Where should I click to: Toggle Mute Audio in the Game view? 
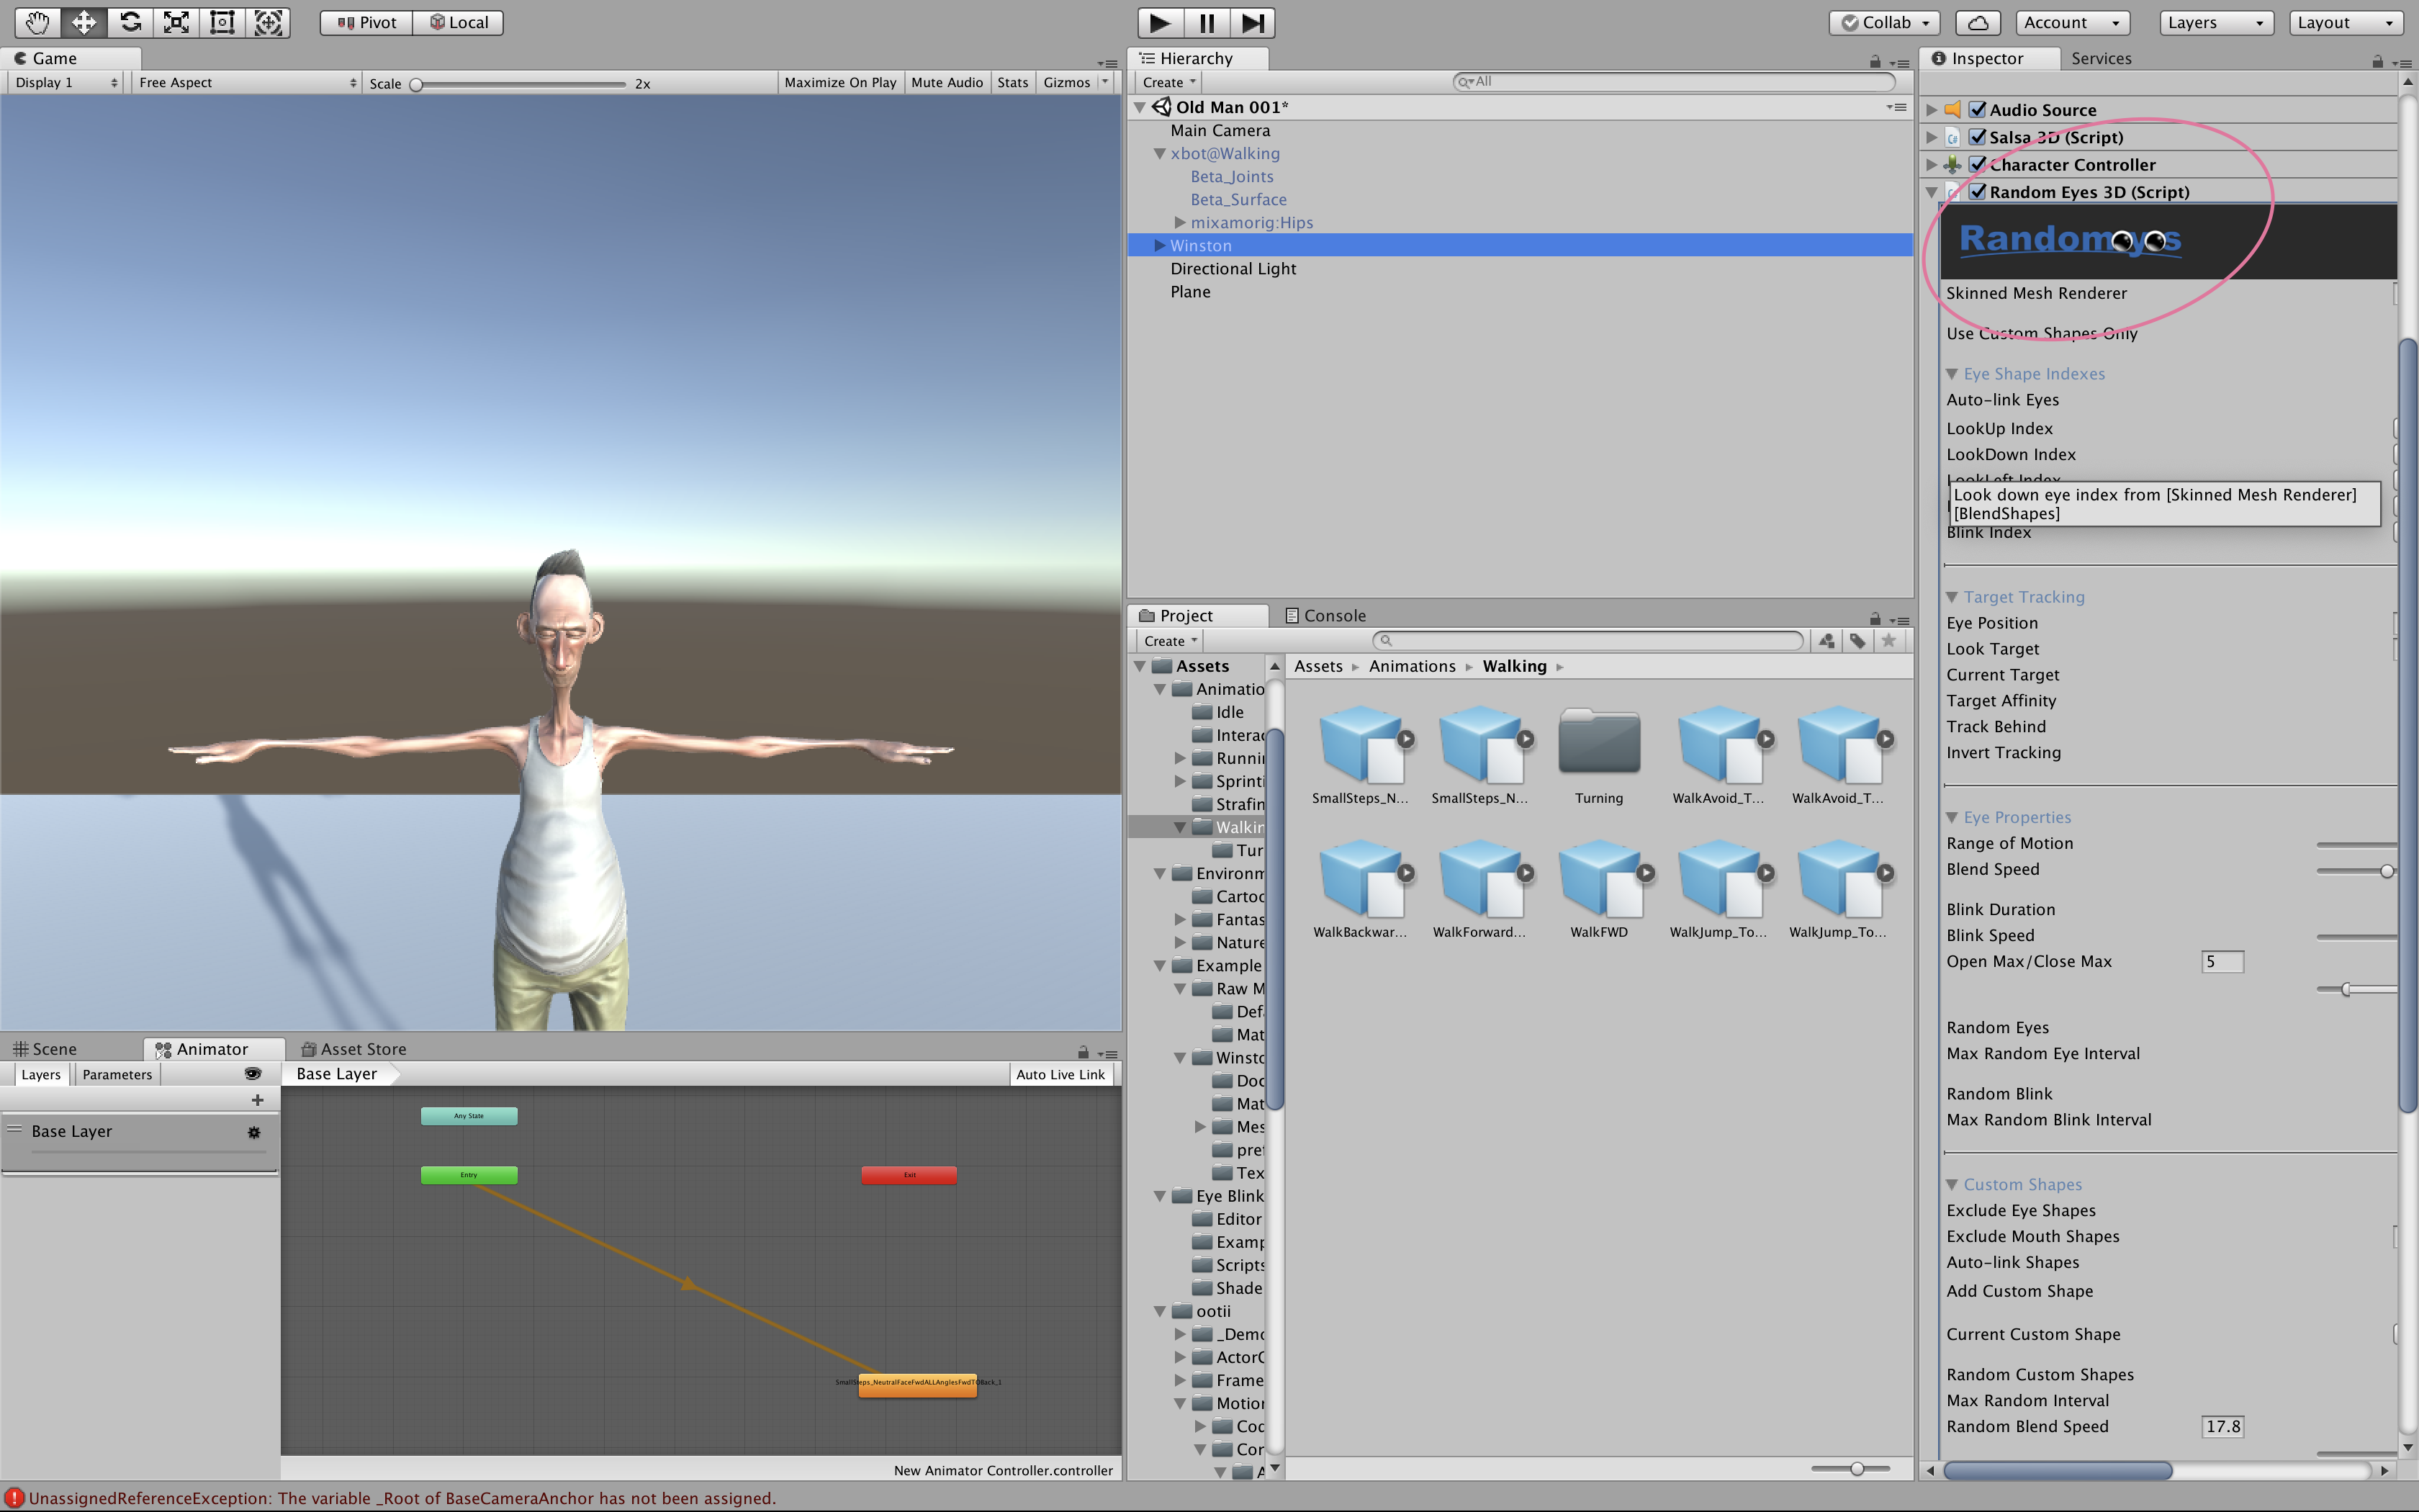click(x=945, y=82)
